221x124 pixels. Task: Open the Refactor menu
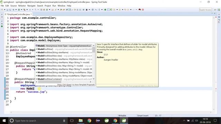pyautogui.click(x=22, y=6)
